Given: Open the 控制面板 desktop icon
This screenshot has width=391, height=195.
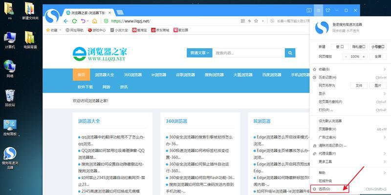Looking at the screenshot, I should tap(10, 128).
